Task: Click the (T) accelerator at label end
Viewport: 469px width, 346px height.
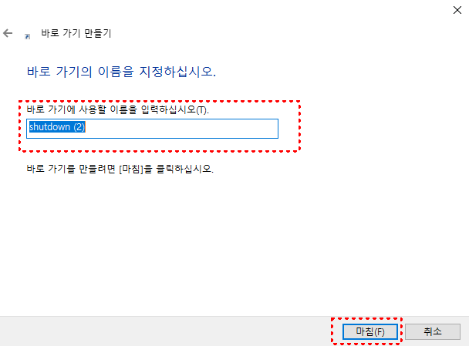Action: (202, 110)
